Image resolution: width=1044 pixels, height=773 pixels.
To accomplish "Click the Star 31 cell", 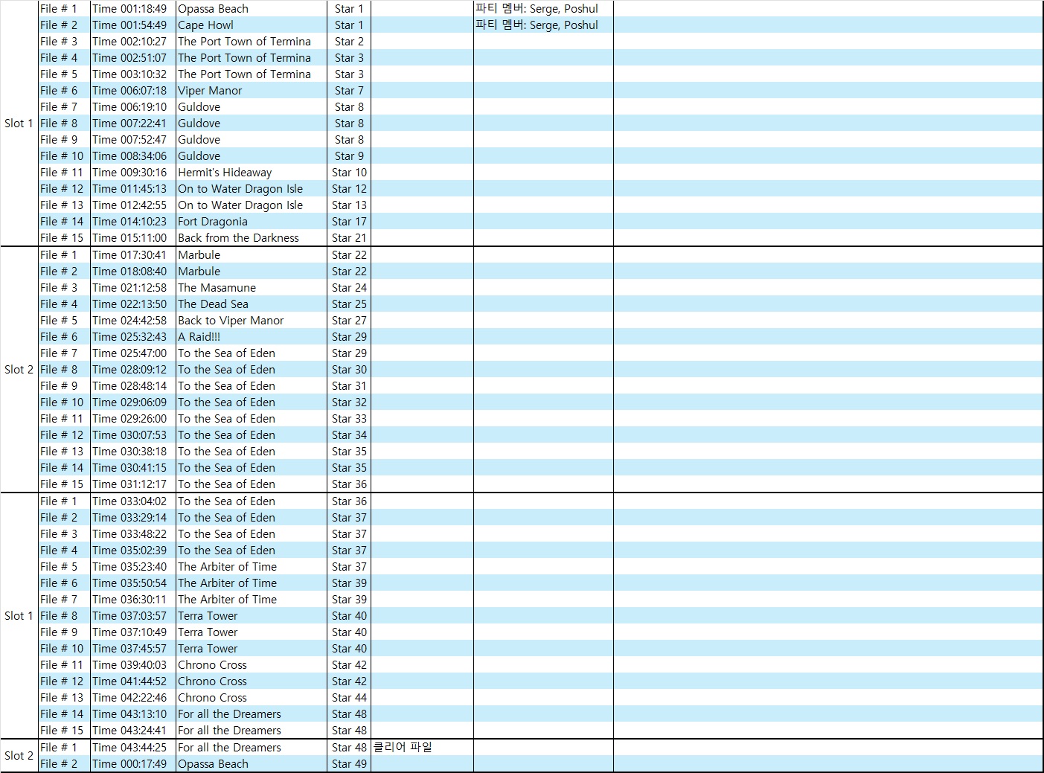I will point(349,386).
